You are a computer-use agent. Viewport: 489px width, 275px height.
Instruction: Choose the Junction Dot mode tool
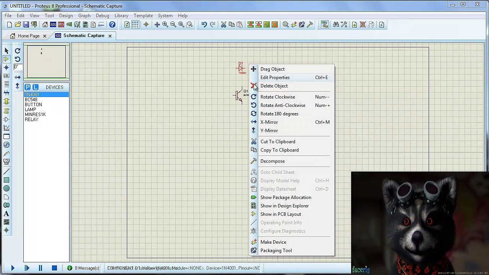[x=6, y=68]
